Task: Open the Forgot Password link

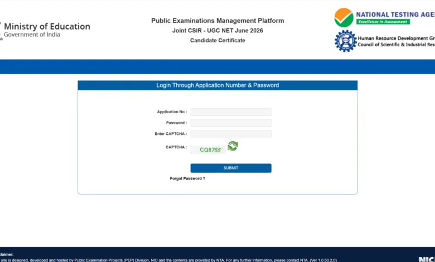Action: [x=187, y=178]
